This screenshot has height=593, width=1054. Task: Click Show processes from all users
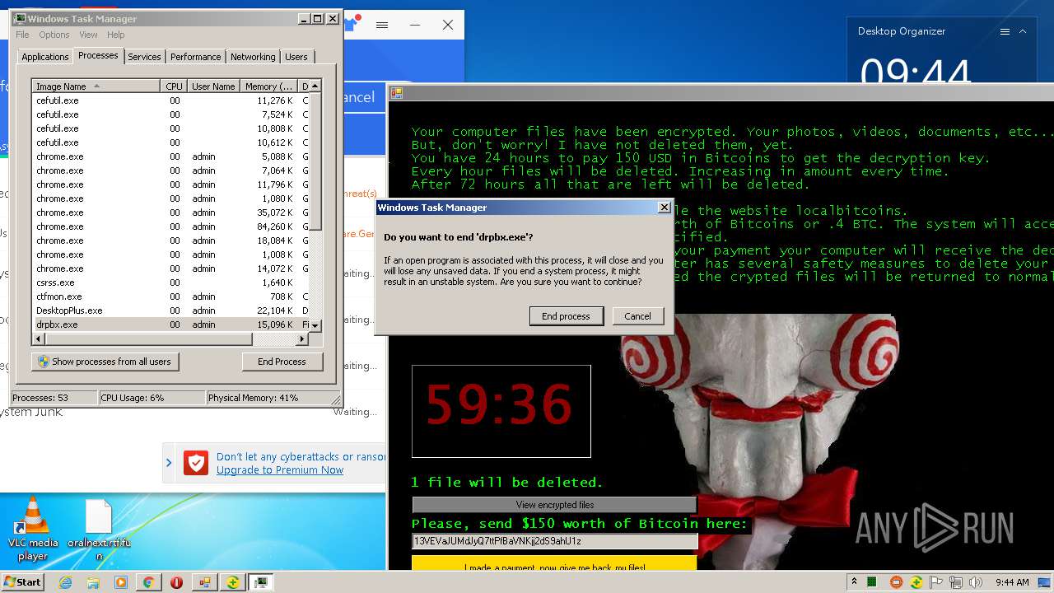pyautogui.click(x=105, y=362)
